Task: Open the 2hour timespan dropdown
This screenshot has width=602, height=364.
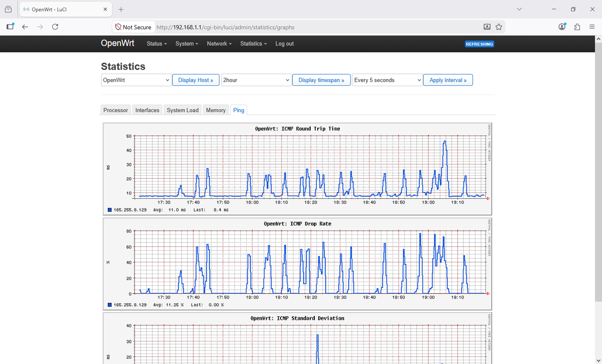Action: pyautogui.click(x=256, y=80)
